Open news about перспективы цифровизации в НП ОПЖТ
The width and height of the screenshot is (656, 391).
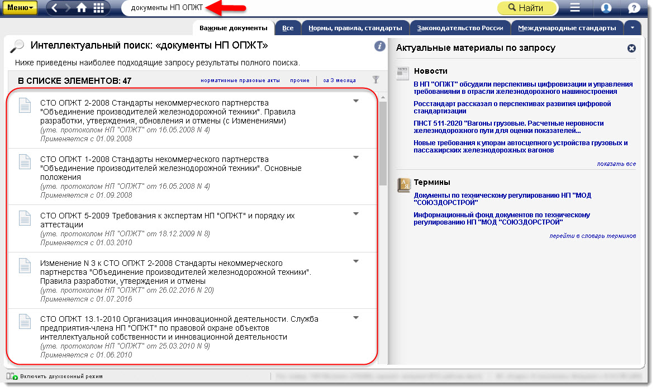point(523,88)
